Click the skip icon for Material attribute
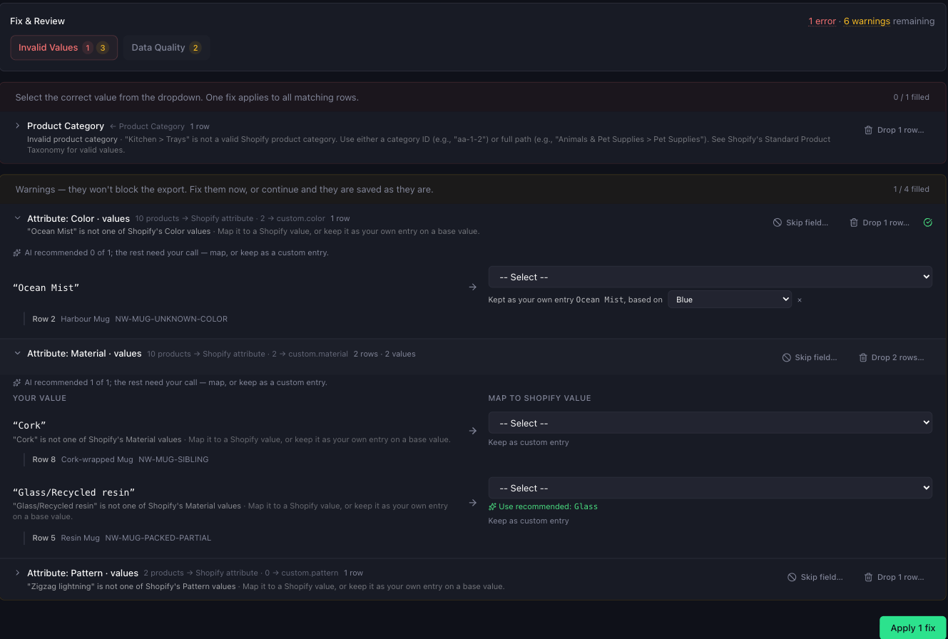The width and height of the screenshot is (948, 639). click(786, 357)
